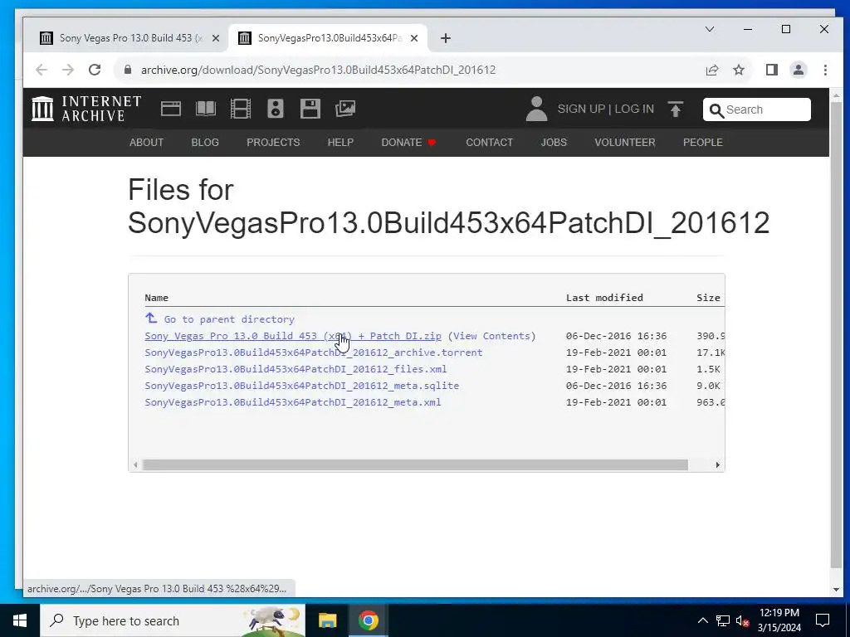Show hidden tray icons chevron

(702, 620)
